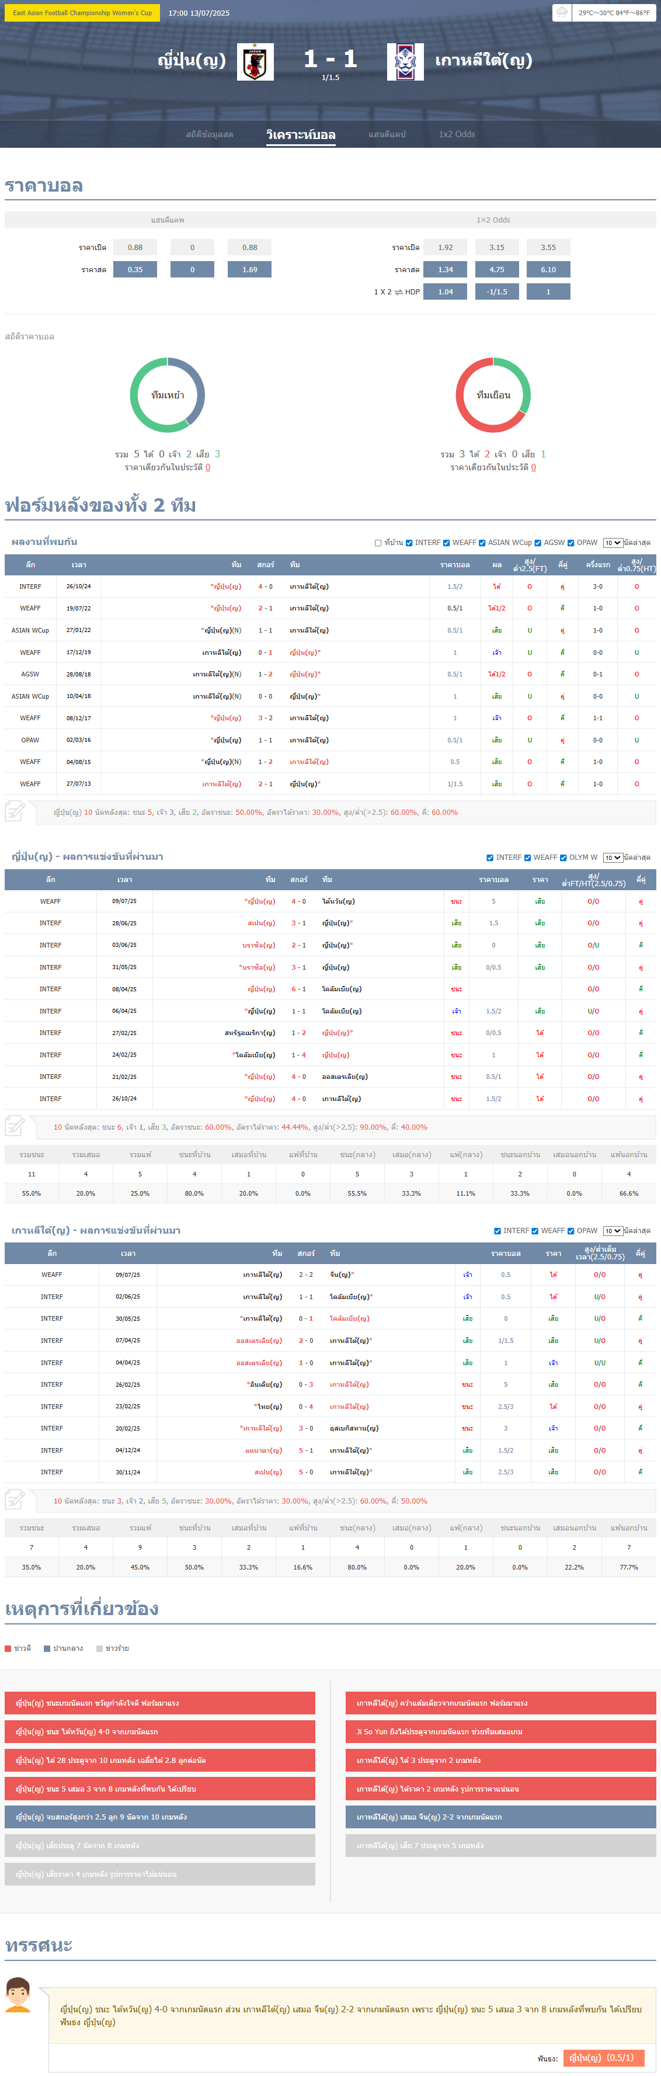Click the red legend square for good news
The image size is (661, 2076).
pyautogui.click(x=8, y=1648)
